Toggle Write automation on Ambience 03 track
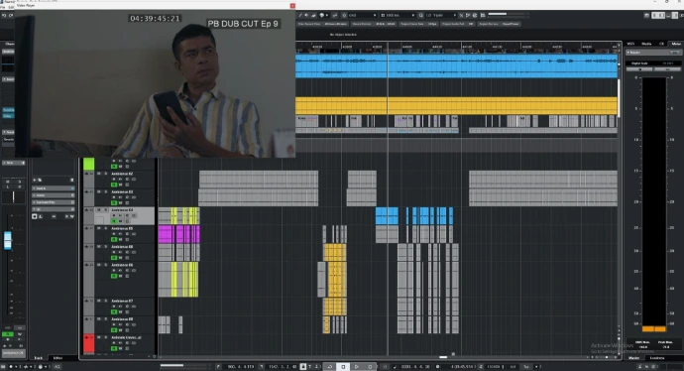Screen dimensions: 684x371 (120, 203)
